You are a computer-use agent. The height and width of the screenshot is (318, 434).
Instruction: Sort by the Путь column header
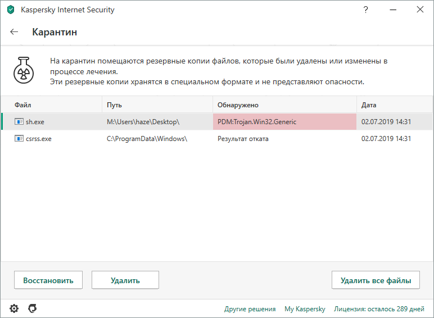click(114, 105)
